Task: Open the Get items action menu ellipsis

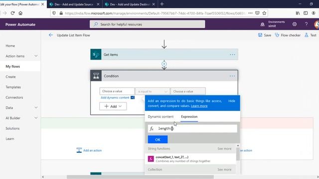Action: point(232,55)
